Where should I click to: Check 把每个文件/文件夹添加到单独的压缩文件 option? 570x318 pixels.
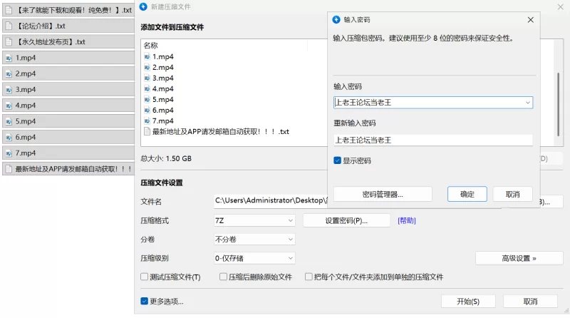[x=309, y=277]
